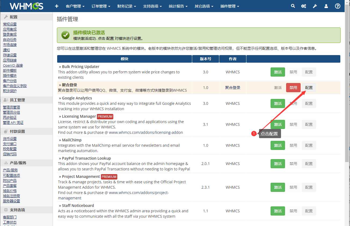Open 促销代码 sidebar link
Viewport: 350px width, 226px height.
tap(10, 154)
